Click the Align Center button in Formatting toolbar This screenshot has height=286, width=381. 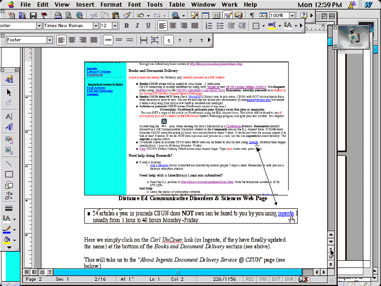click(x=173, y=26)
